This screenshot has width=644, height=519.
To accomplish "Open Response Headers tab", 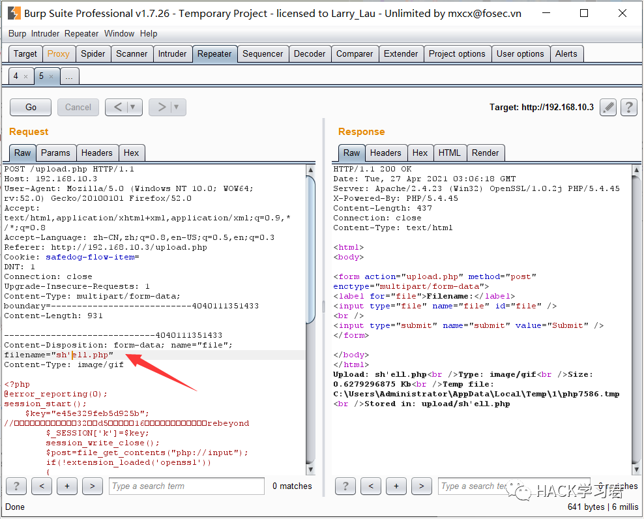I will (x=386, y=153).
